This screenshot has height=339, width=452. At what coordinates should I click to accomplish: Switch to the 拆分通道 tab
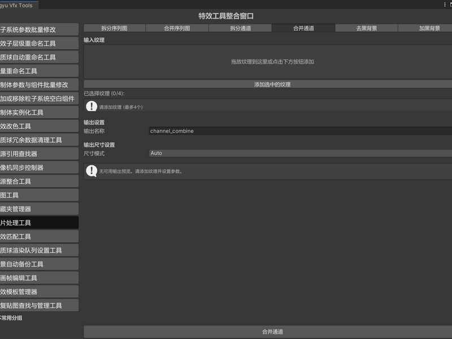pos(240,28)
